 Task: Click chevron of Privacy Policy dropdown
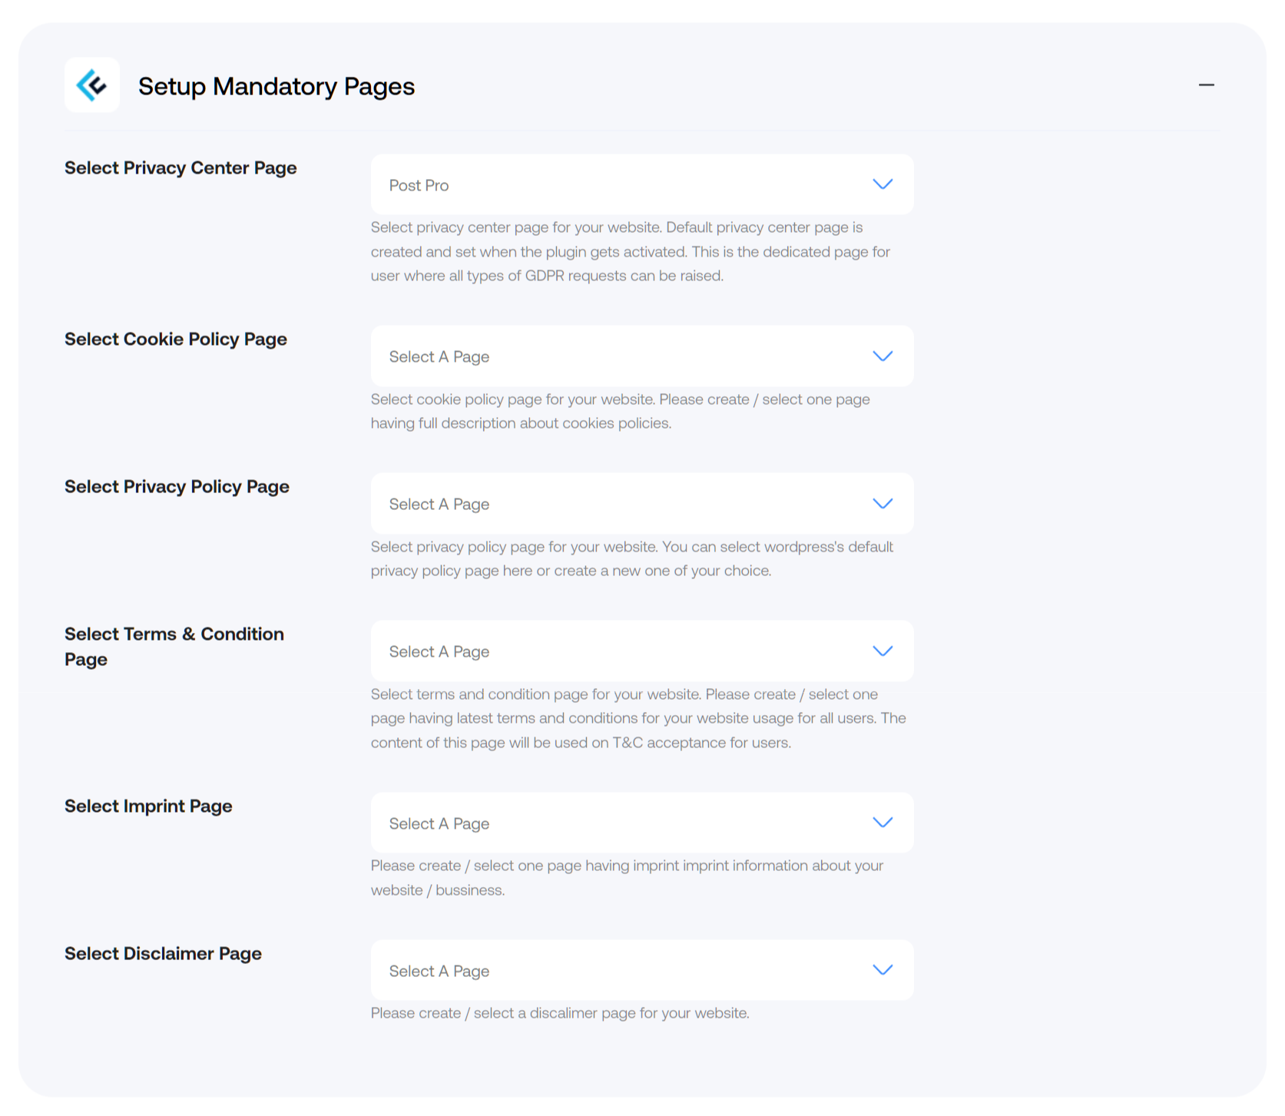(883, 504)
